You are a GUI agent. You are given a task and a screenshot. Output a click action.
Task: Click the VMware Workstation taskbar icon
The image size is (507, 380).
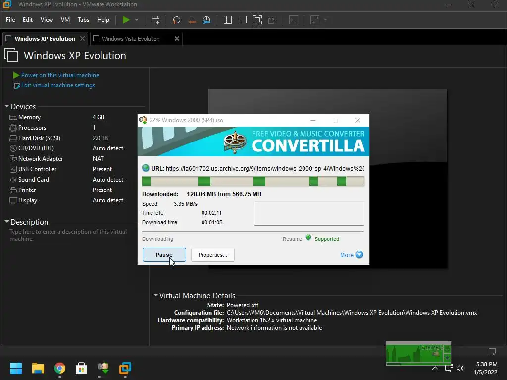[x=125, y=368]
